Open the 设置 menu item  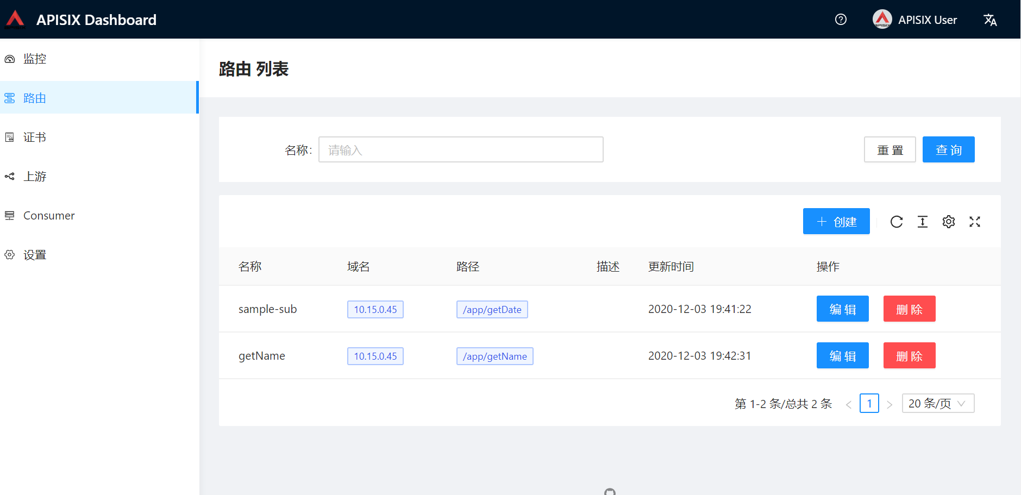[x=99, y=254]
